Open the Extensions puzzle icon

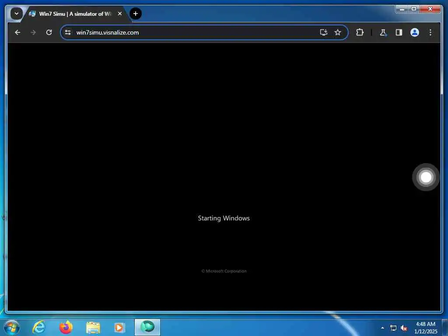360,32
